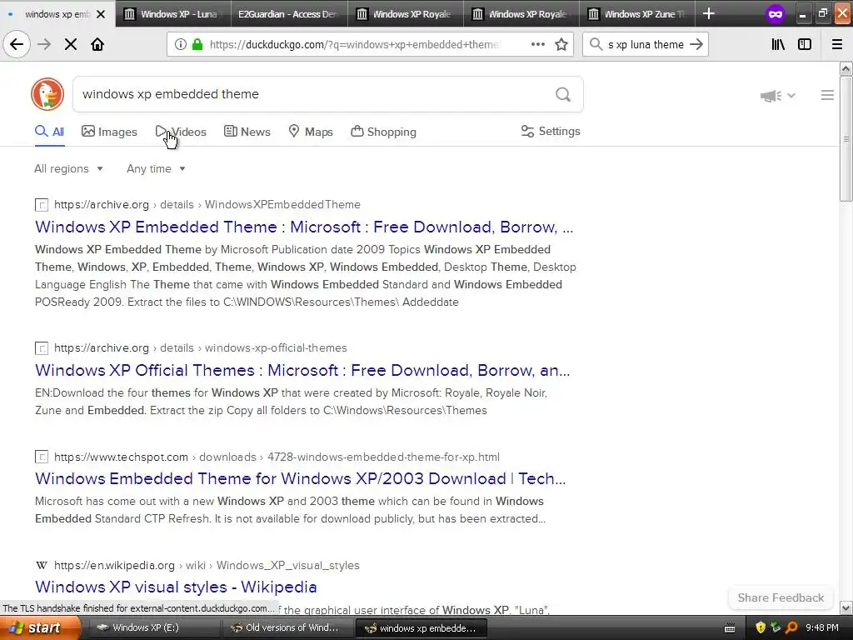853x640 pixels.
Task: Select the Videos search category
Action: [181, 132]
